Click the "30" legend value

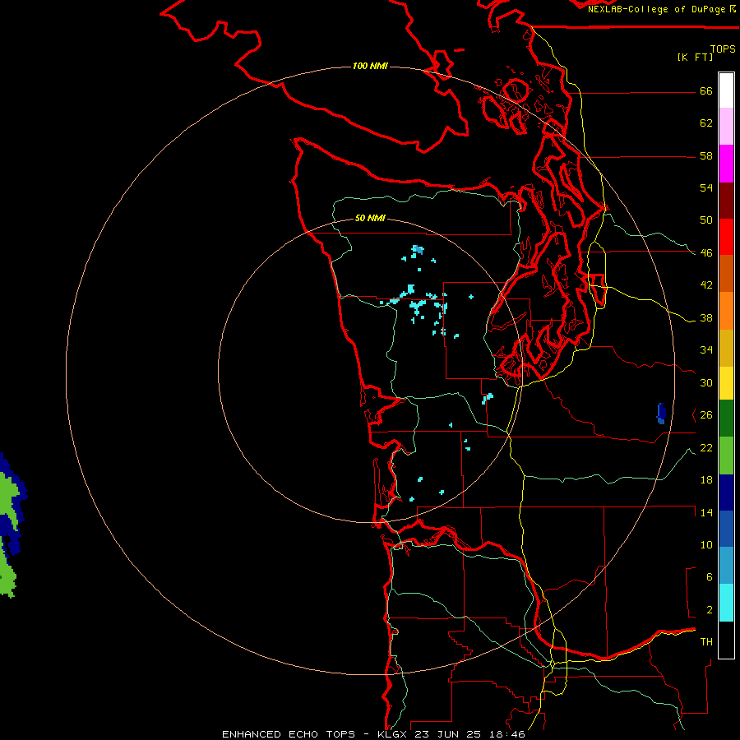[x=706, y=382]
